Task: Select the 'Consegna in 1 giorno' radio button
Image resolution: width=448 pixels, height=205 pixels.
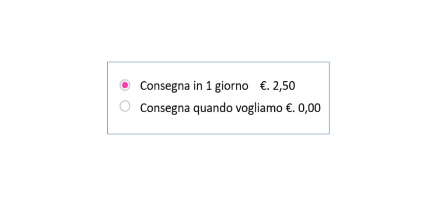Action: (x=125, y=85)
